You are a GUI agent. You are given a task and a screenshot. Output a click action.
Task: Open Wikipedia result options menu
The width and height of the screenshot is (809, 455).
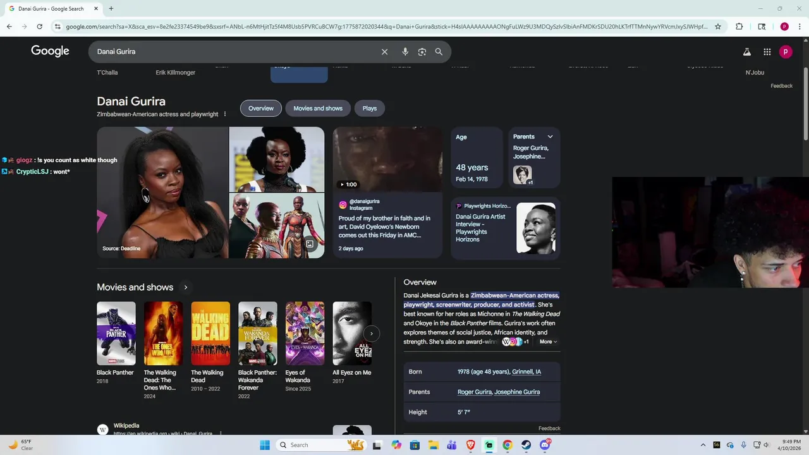point(221,434)
